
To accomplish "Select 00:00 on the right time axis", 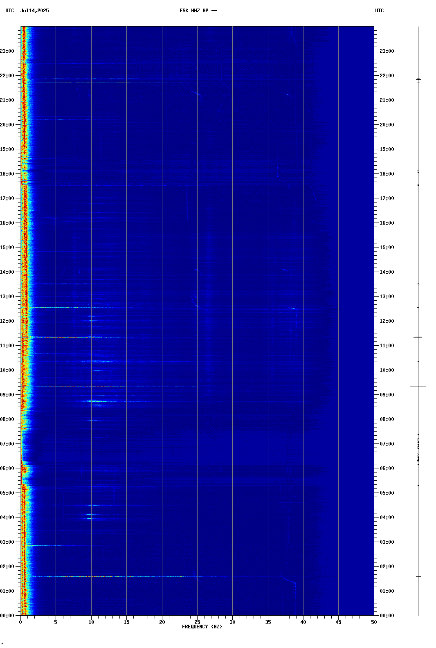I will (x=387, y=616).
